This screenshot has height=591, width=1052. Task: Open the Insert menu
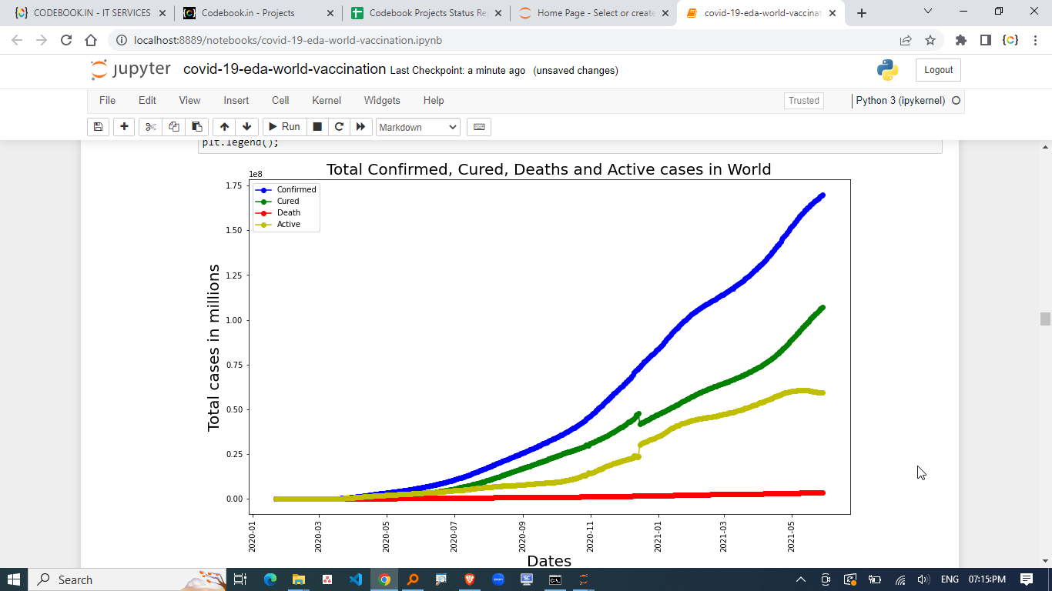click(236, 100)
